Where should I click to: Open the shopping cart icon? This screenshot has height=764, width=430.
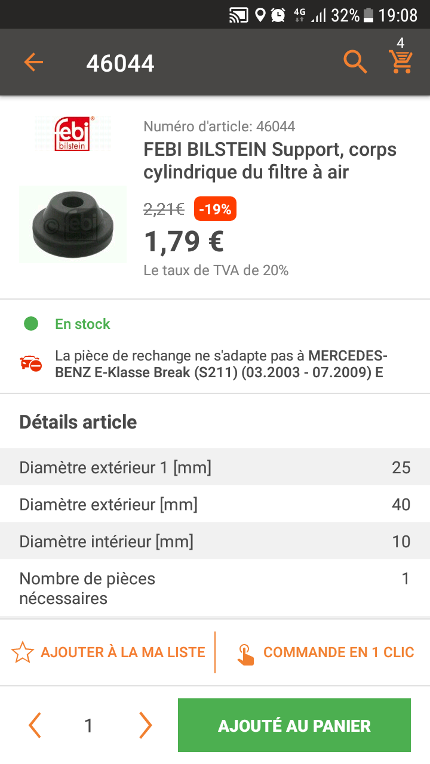point(400,61)
